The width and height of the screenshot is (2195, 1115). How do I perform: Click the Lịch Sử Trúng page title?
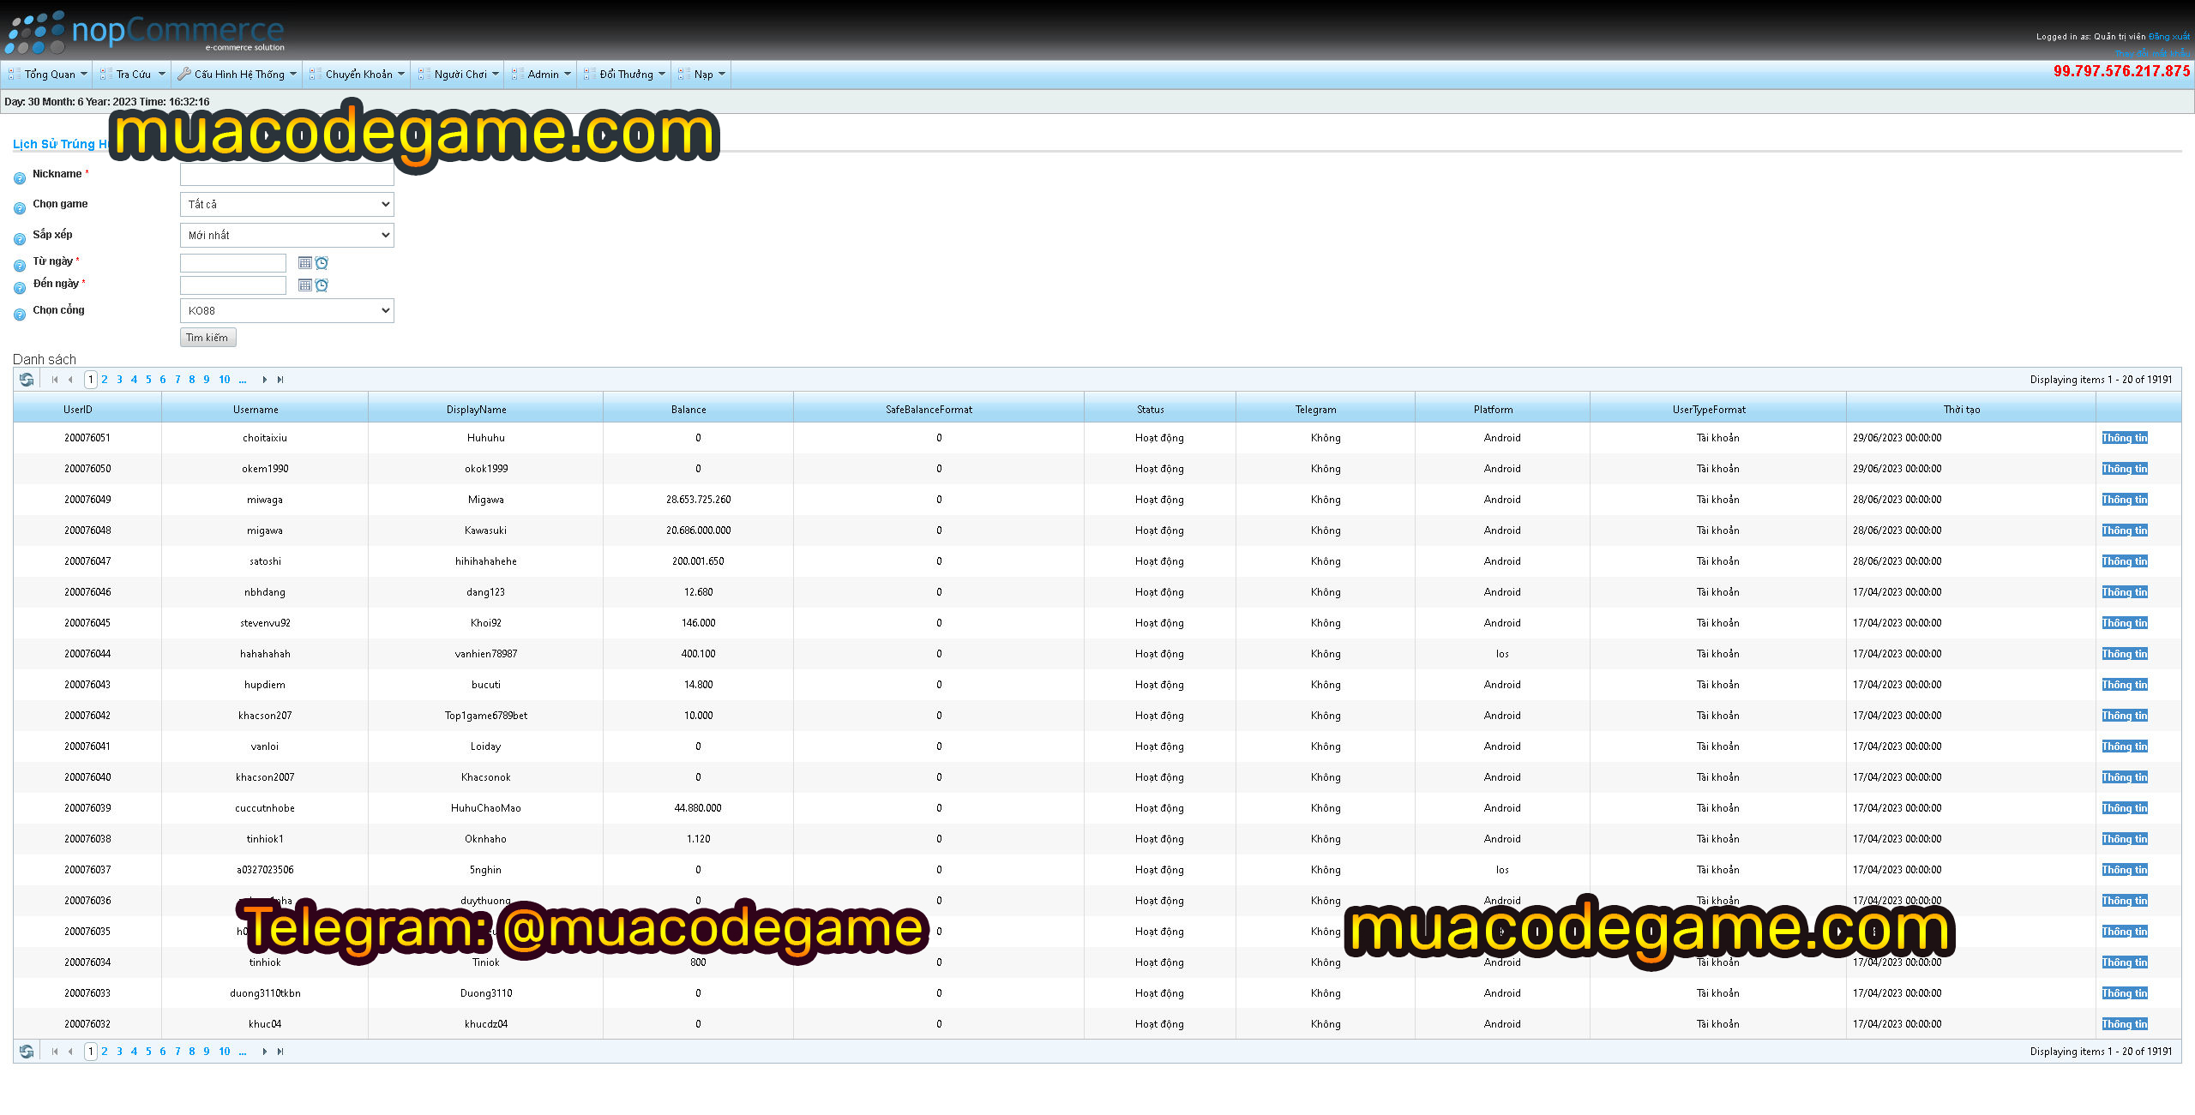[x=61, y=144]
